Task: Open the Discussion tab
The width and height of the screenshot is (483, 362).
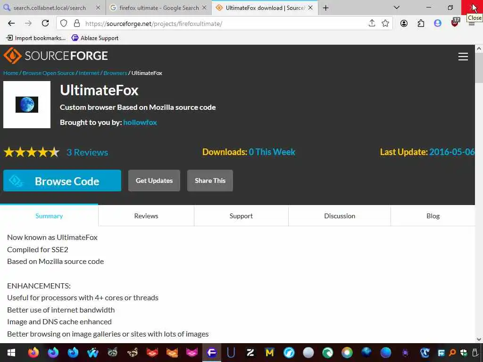Action: pos(340,216)
